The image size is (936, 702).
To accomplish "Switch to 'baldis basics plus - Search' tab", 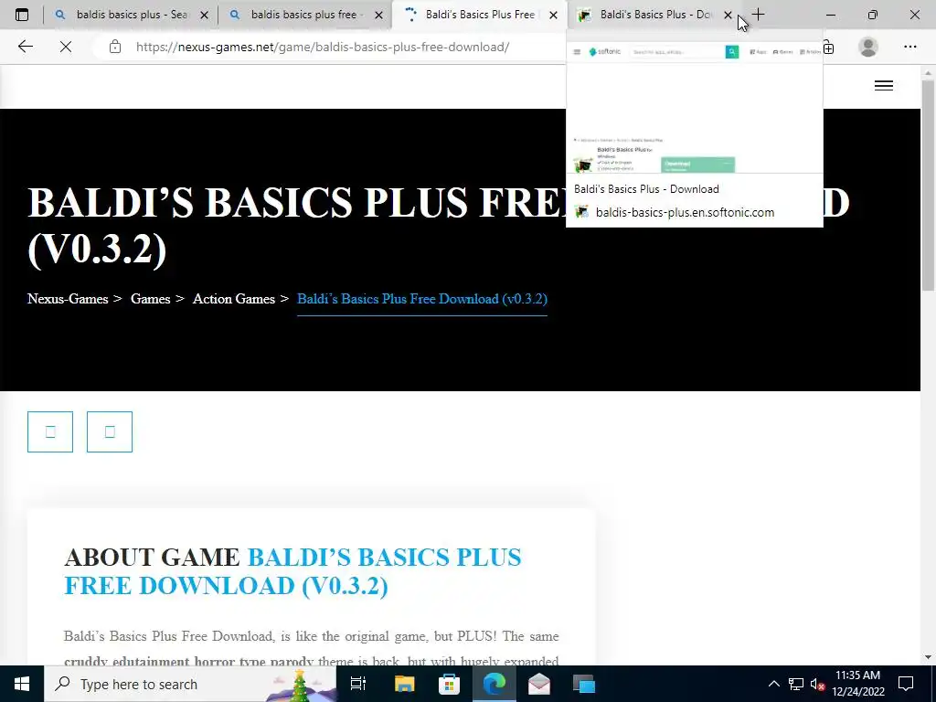I will tap(132, 15).
